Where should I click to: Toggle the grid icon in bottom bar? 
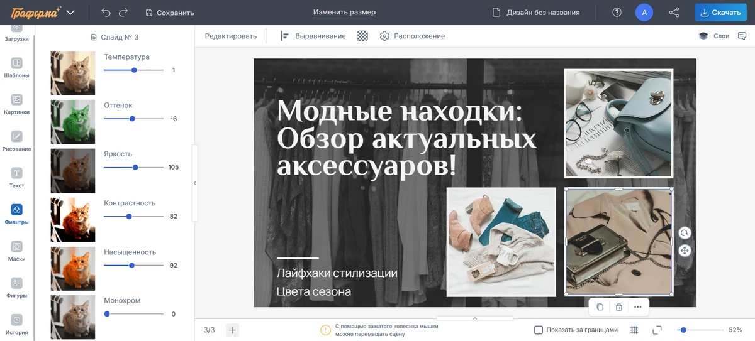pos(634,330)
